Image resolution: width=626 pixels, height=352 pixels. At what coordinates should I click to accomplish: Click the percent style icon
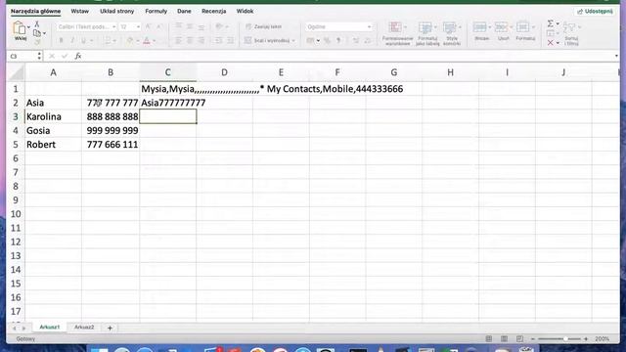click(x=327, y=41)
